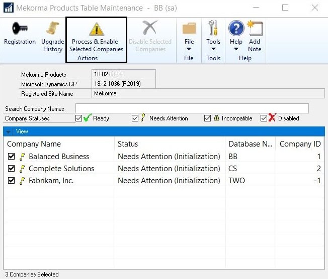Open Upgrade History scroll icon
The width and height of the screenshot is (328, 279).
click(x=53, y=28)
